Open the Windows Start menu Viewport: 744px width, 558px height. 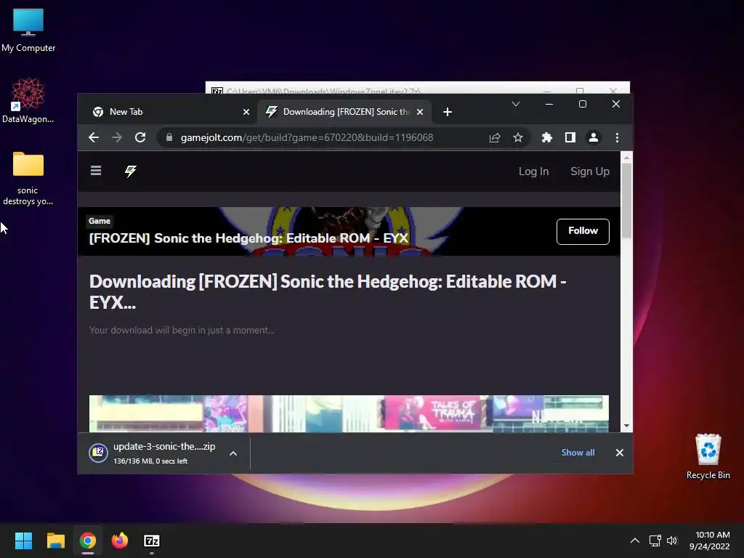pyautogui.click(x=23, y=541)
